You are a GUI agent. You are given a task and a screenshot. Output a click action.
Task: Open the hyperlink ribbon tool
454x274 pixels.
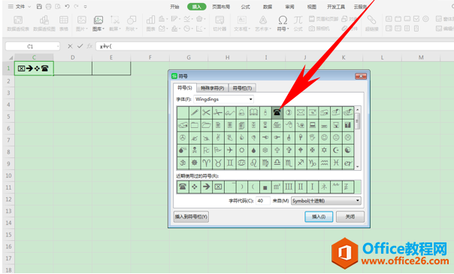click(372, 23)
